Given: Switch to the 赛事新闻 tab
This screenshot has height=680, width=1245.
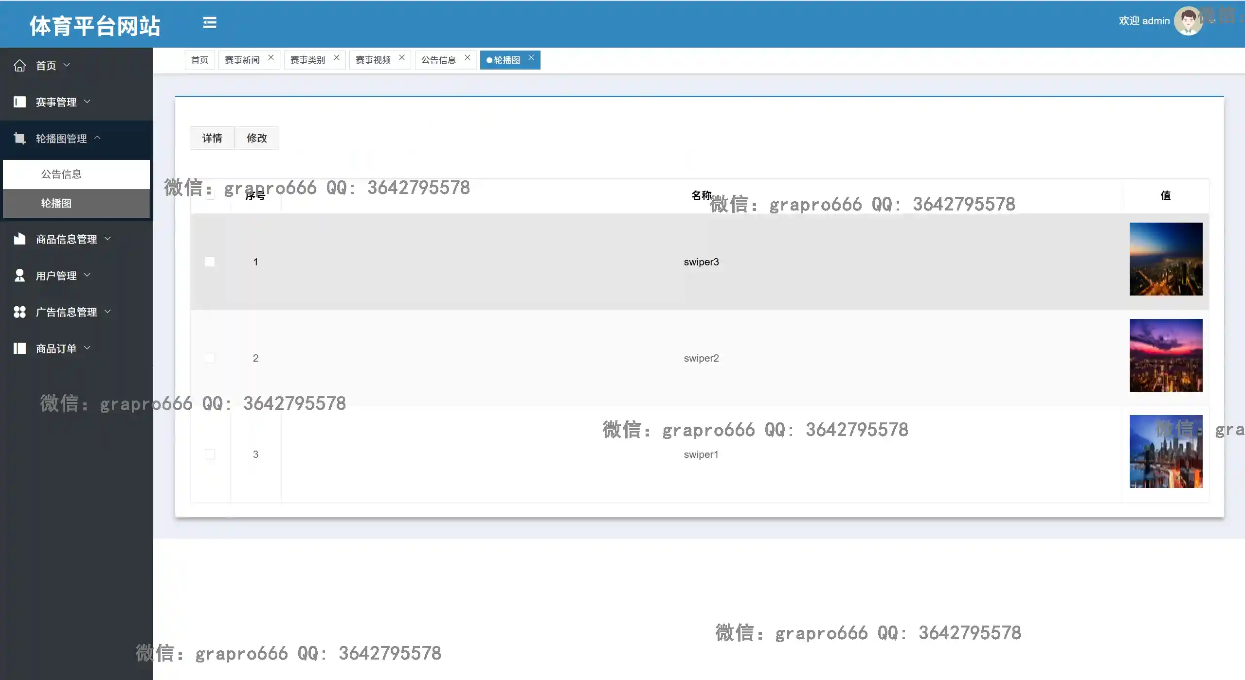Looking at the screenshot, I should 242,60.
